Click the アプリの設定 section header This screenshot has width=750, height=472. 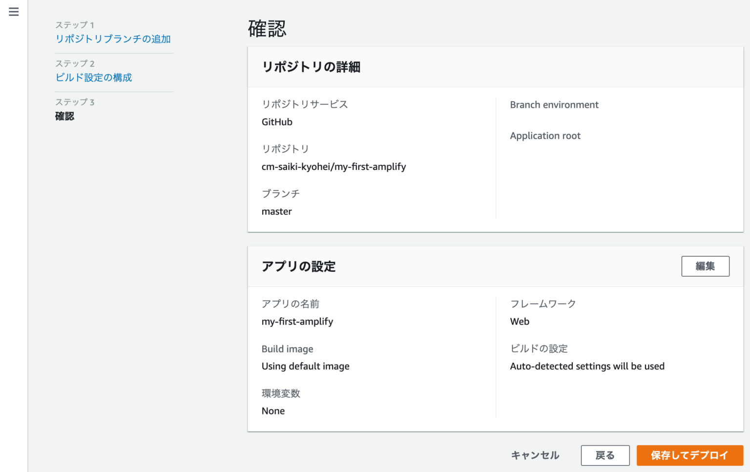[299, 267]
